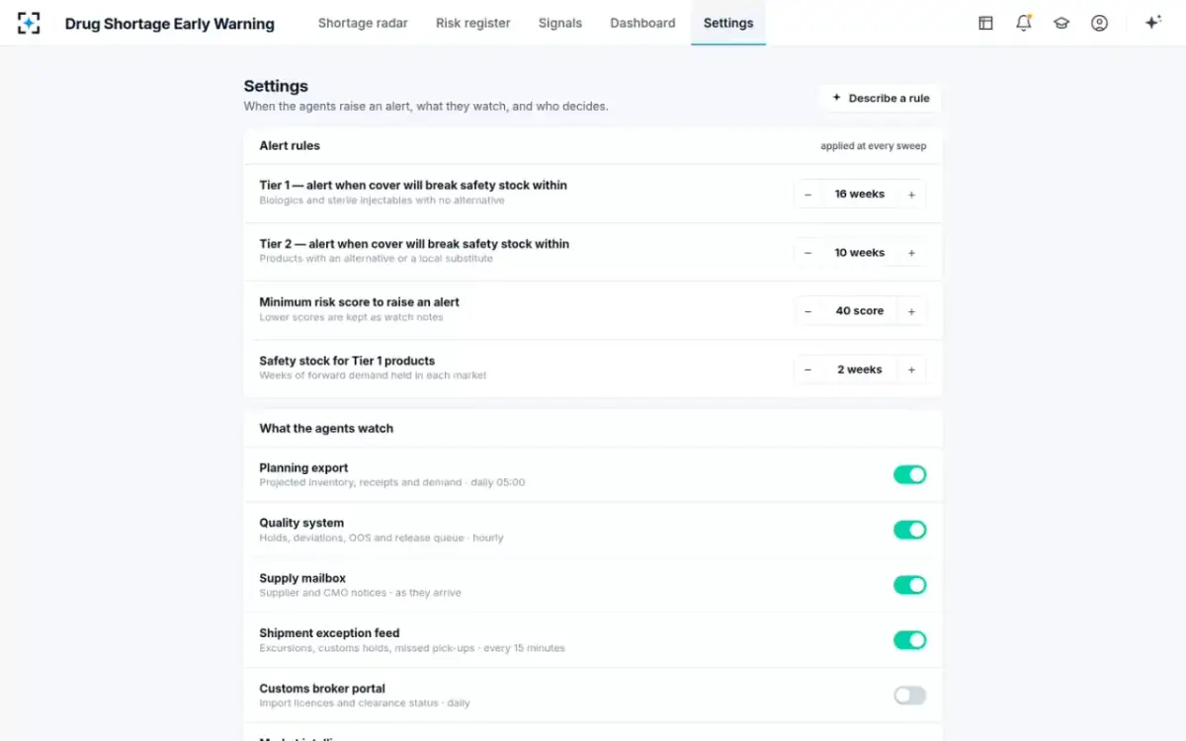The height and width of the screenshot is (741, 1186).
Task: Click the 10 weeks value field
Action: (x=860, y=253)
